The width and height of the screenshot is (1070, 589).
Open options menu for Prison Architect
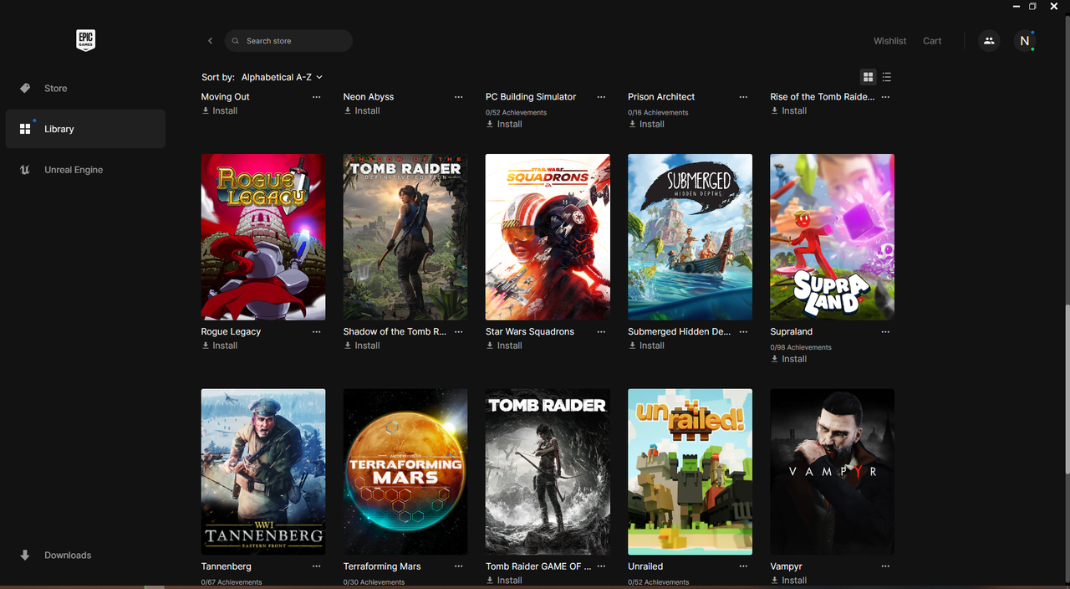pyautogui.click(x=743, y=97)
